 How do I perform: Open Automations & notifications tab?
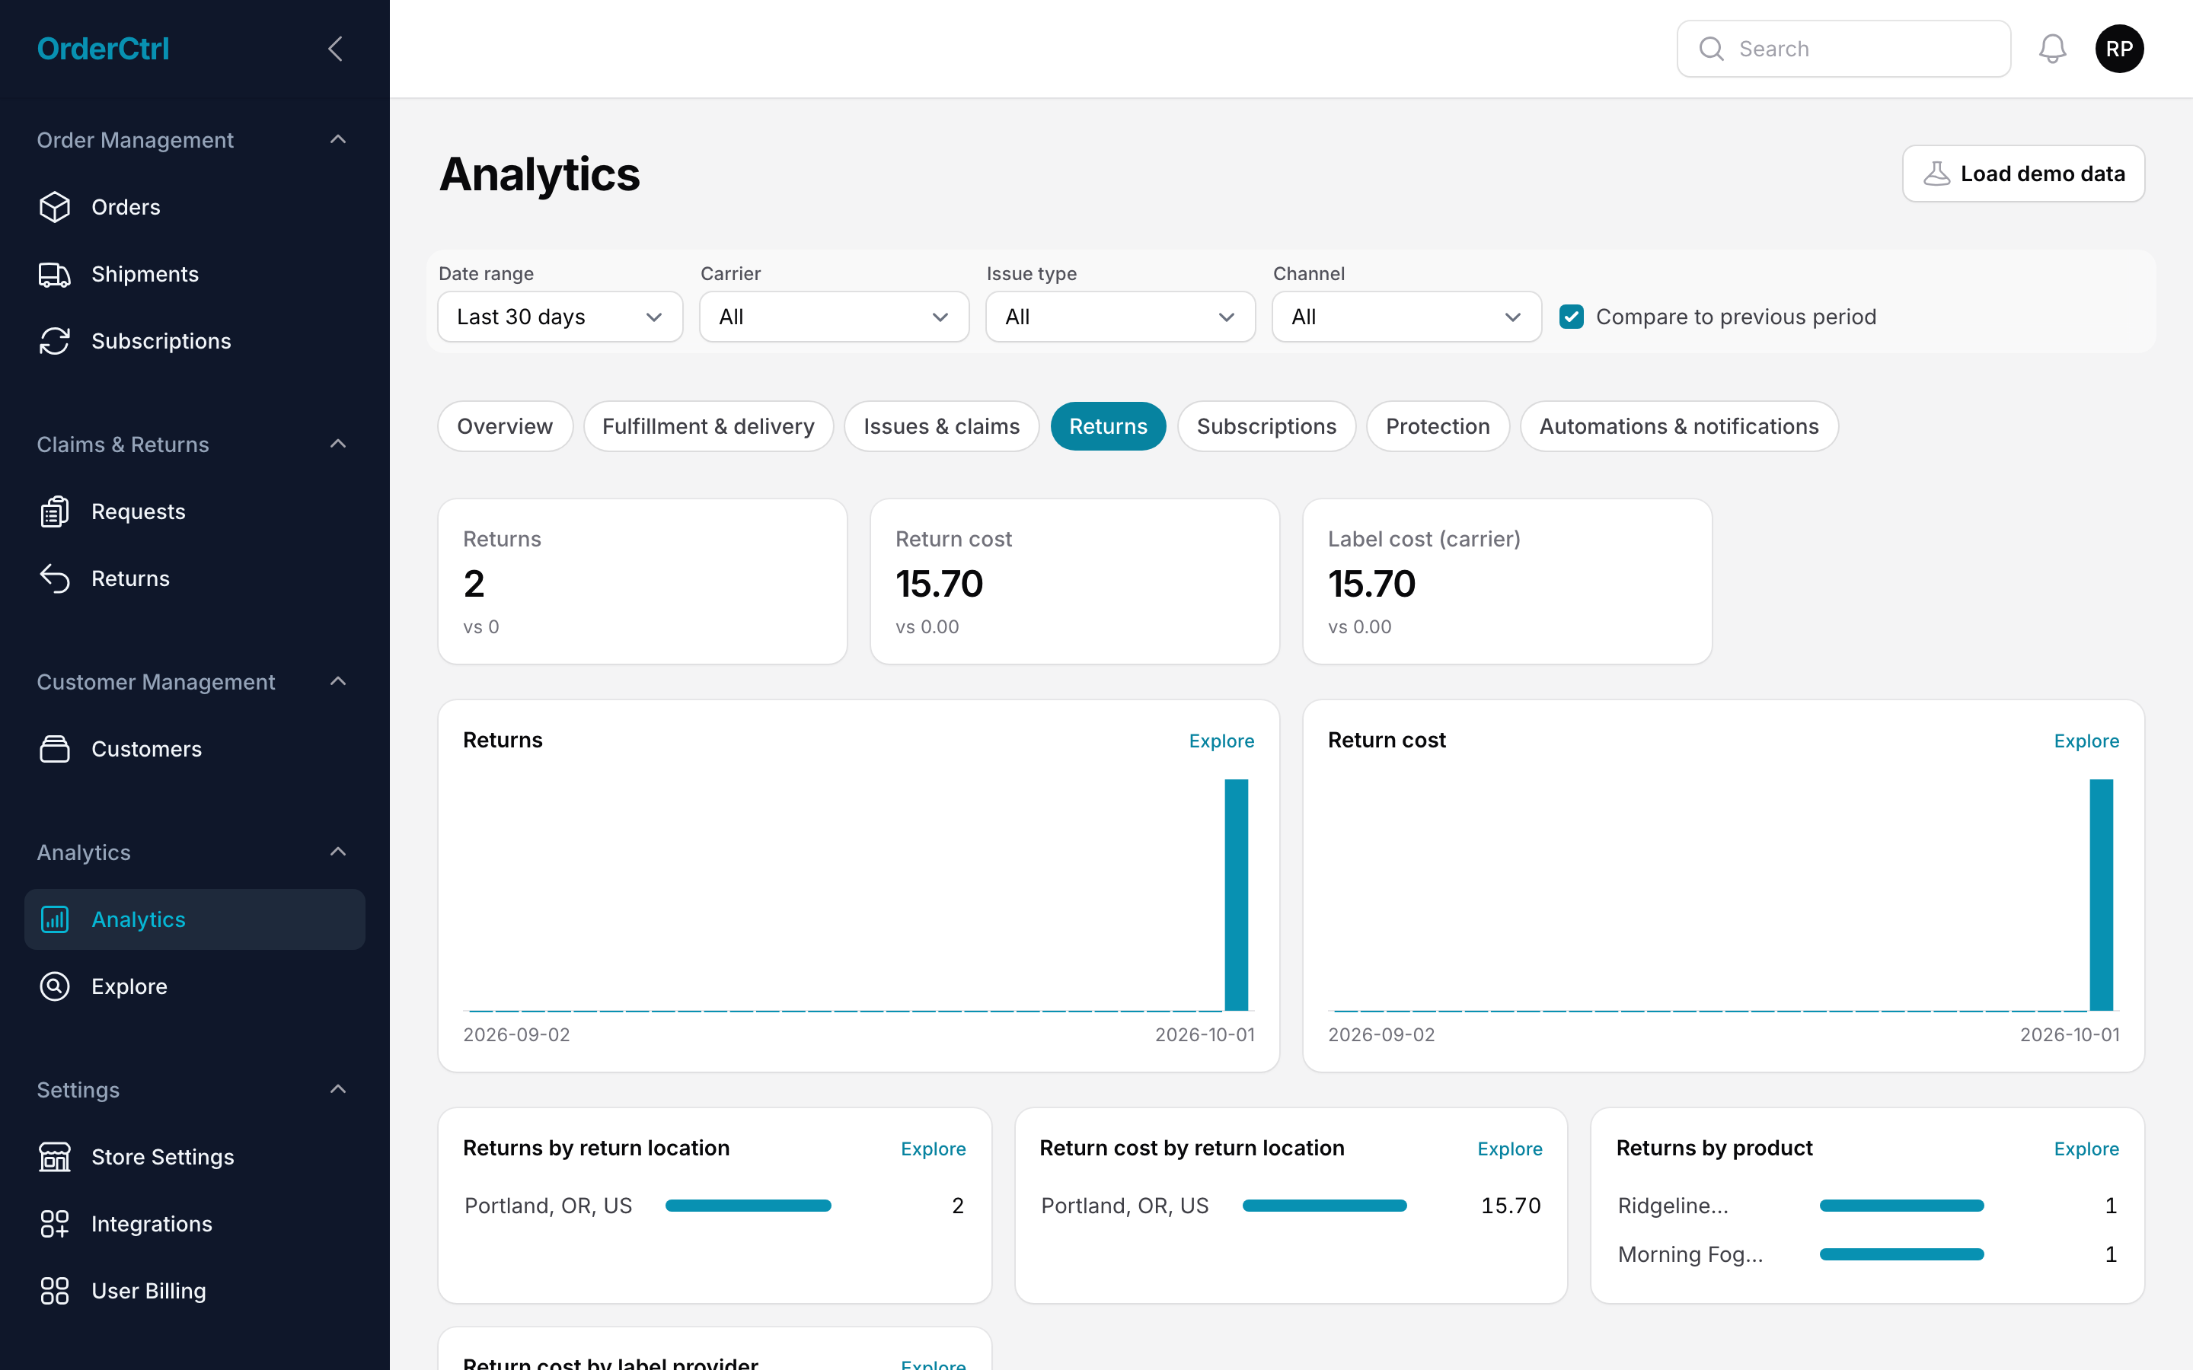[1678, 426]
